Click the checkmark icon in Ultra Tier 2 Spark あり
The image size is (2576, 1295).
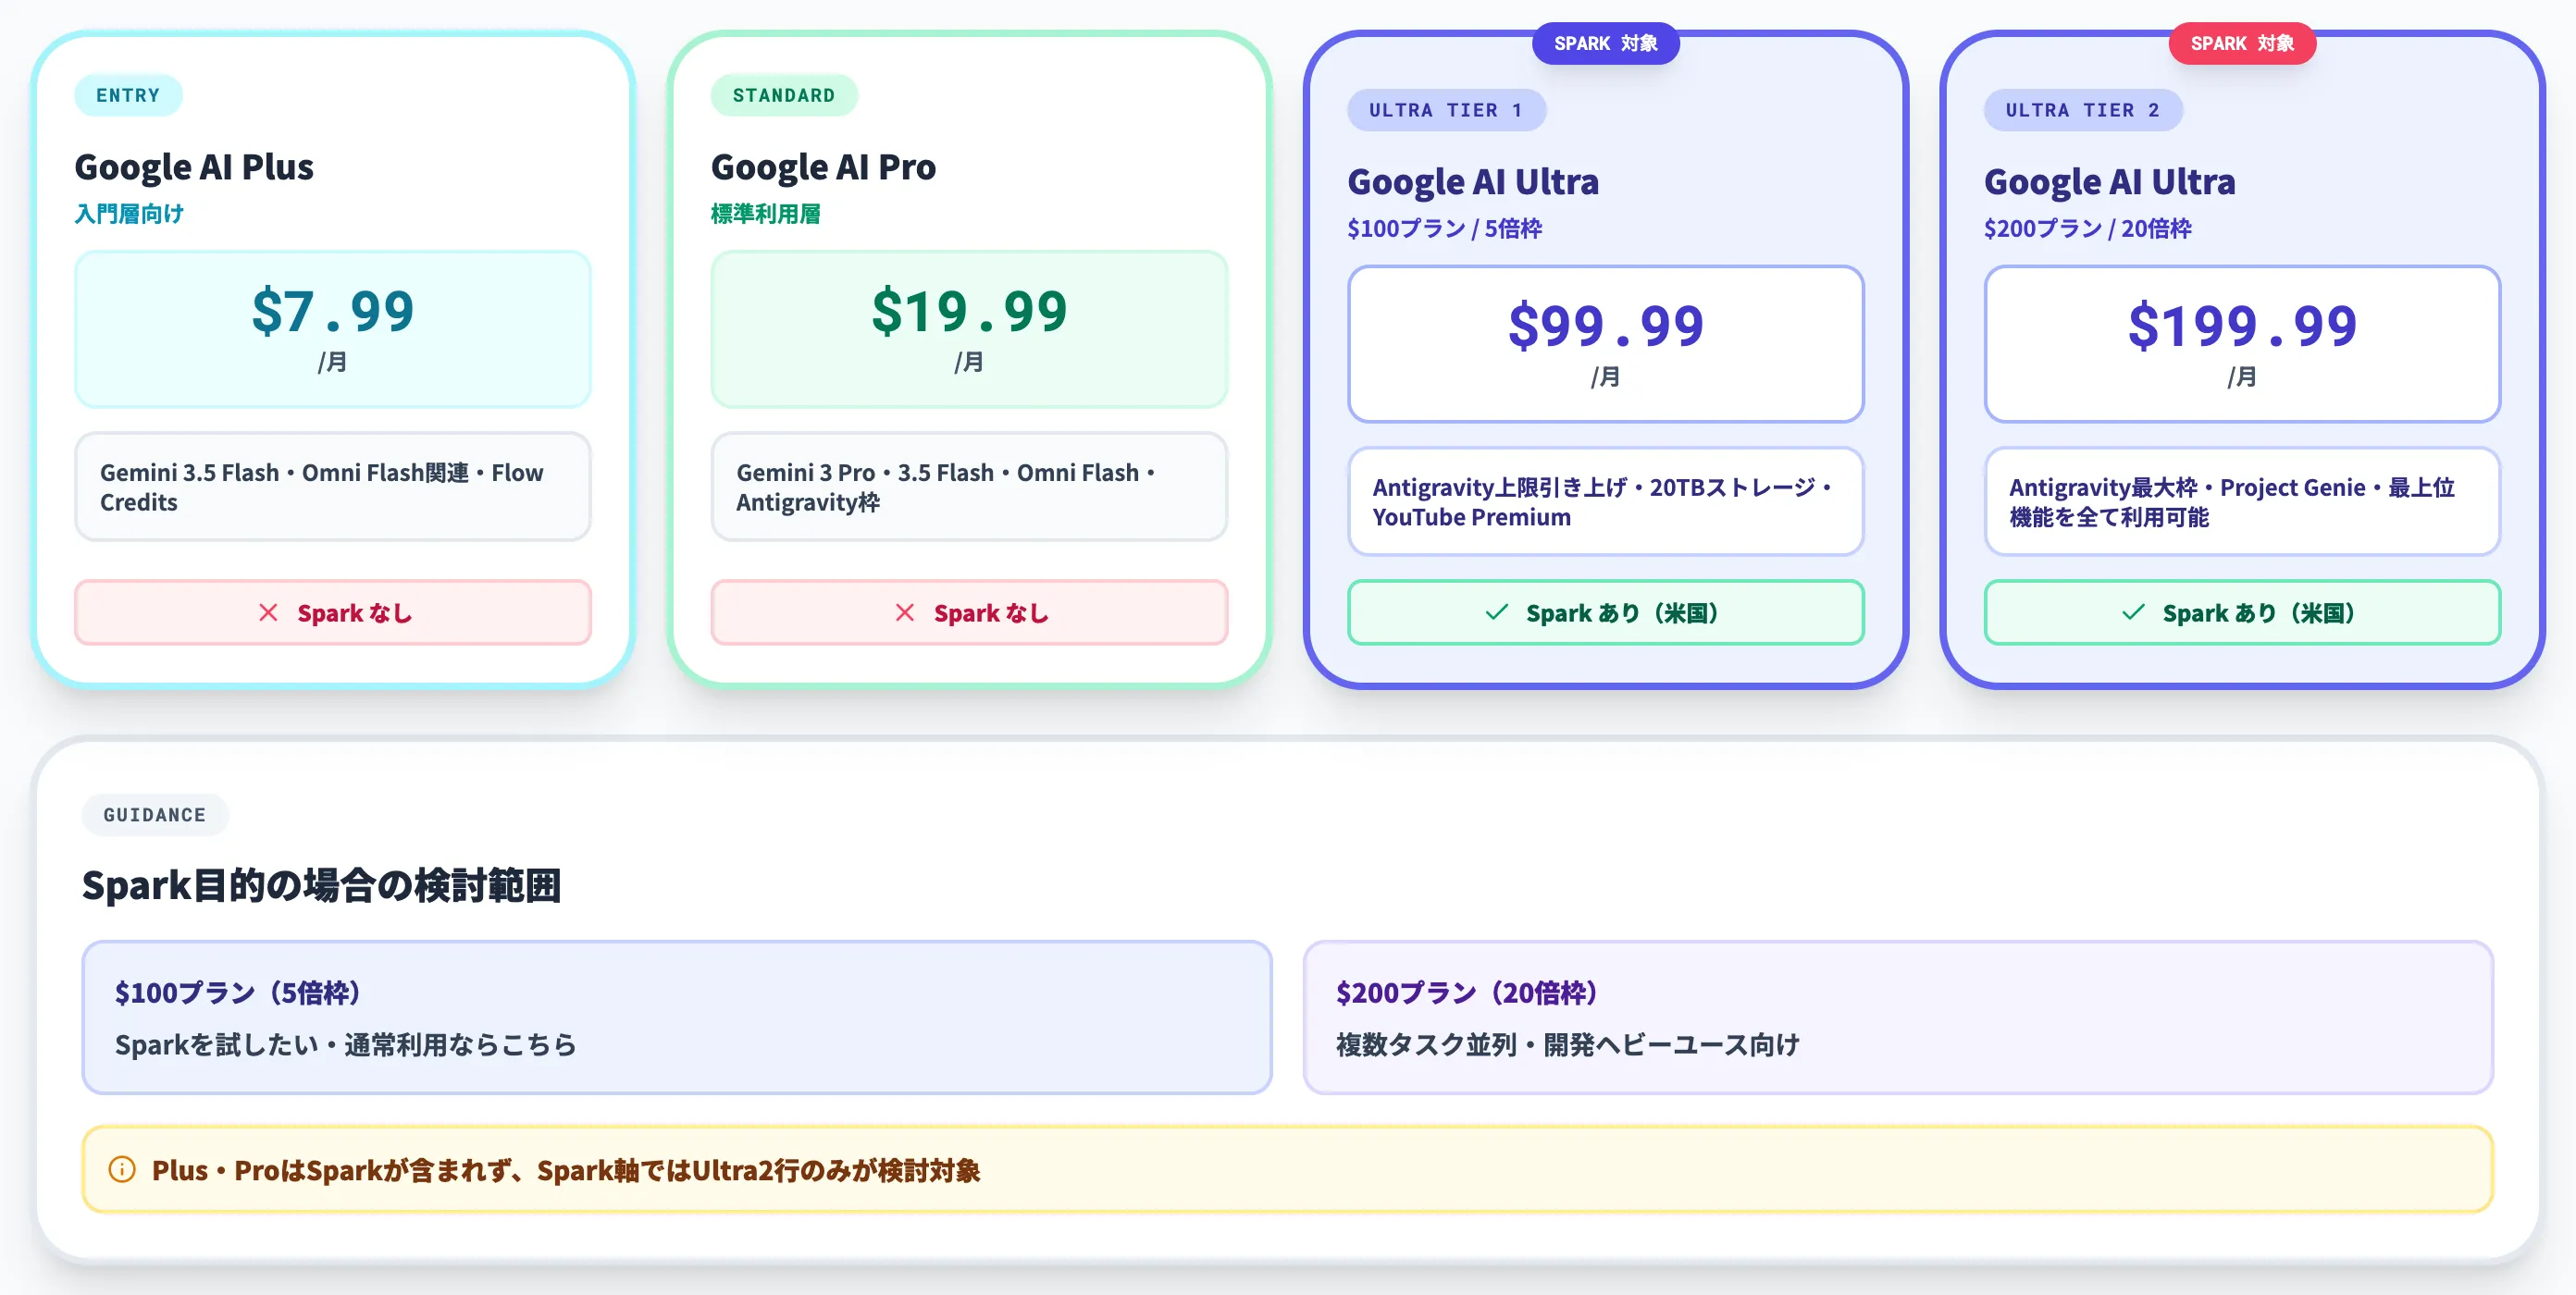(x=2133, y=612)
